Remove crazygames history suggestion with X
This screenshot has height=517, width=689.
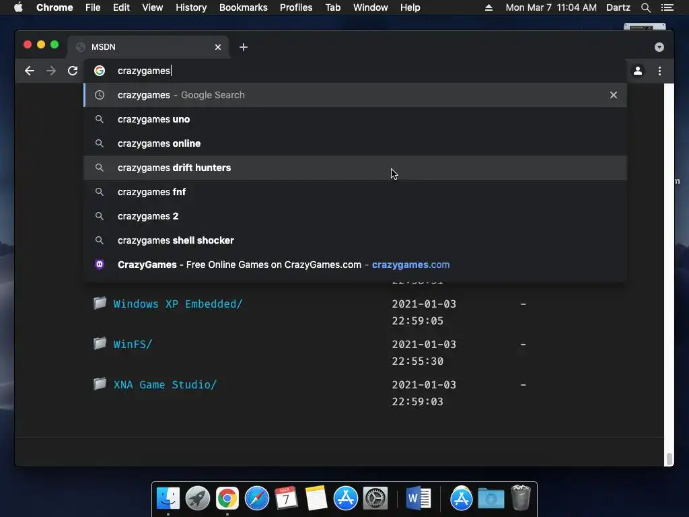614,95
